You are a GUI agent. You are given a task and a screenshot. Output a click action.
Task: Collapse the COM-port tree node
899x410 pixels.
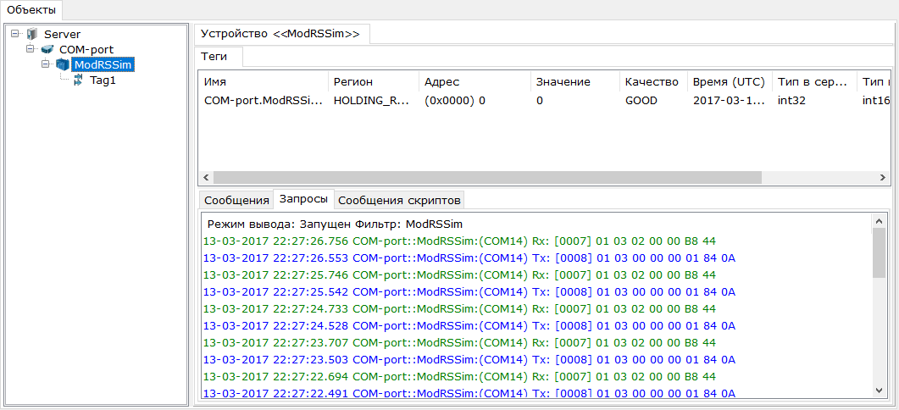(x=30, y=50)
